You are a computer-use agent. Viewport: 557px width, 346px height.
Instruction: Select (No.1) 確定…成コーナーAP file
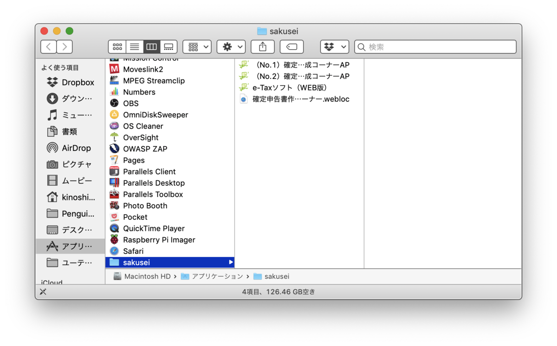pyautogui.click(x=299, y=65)
